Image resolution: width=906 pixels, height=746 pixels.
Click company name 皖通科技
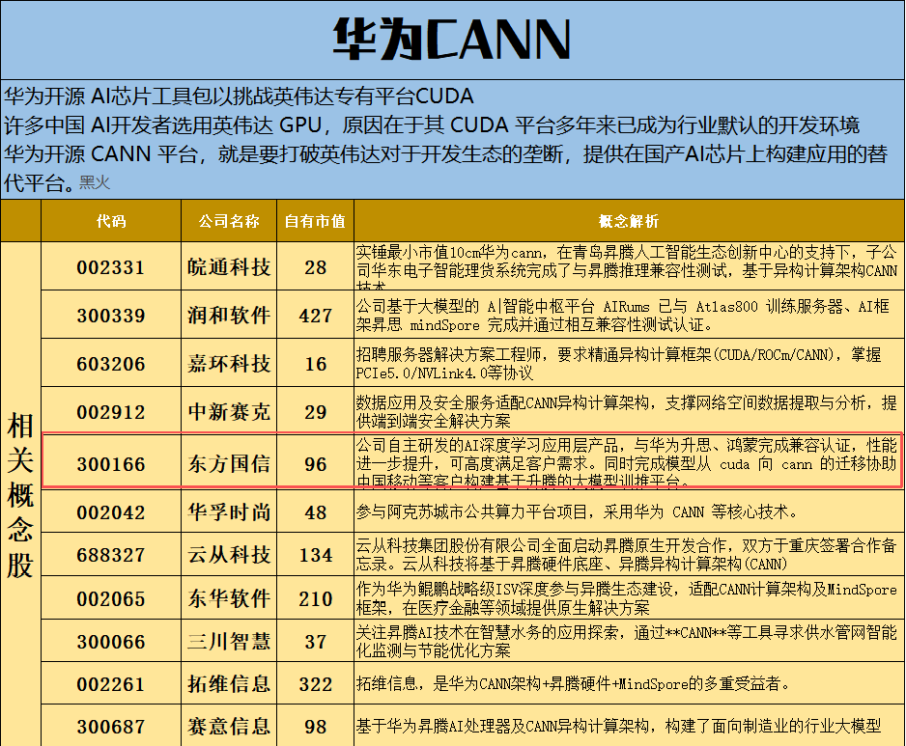coord(229,266)
